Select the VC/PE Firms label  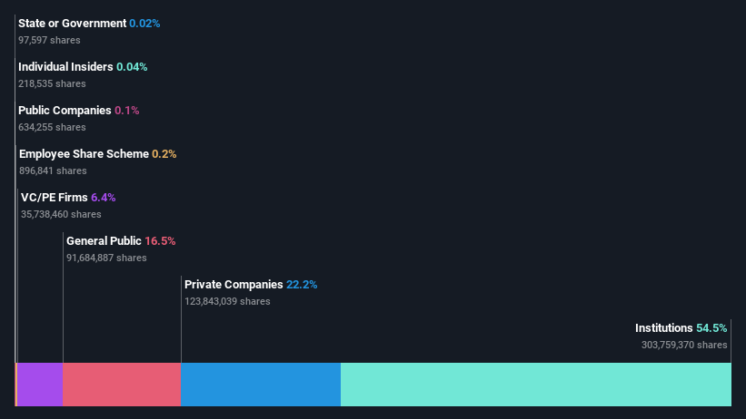click(x=55, y=198)
